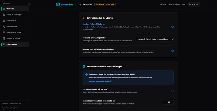Toggle Warnung bei 90% Limit-Ausschöpfung checkbox

(x=173, y=51)
